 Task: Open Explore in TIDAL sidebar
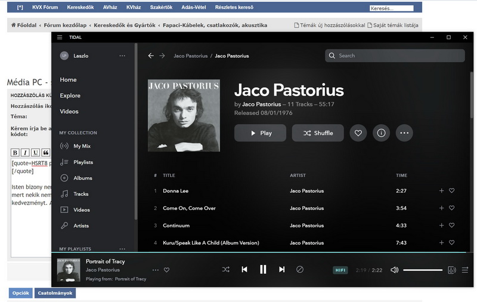(x=70, y=95)
